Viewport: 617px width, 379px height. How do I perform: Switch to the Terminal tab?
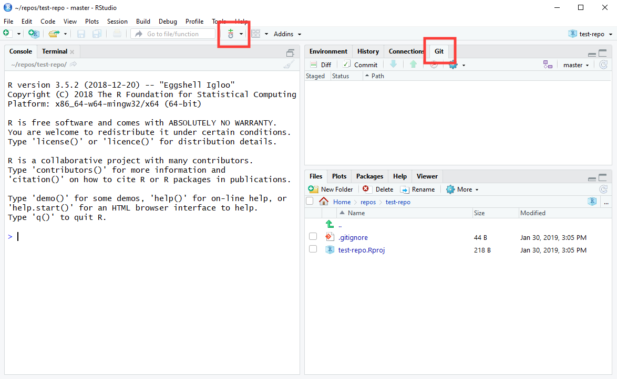[x=55, y=51]
